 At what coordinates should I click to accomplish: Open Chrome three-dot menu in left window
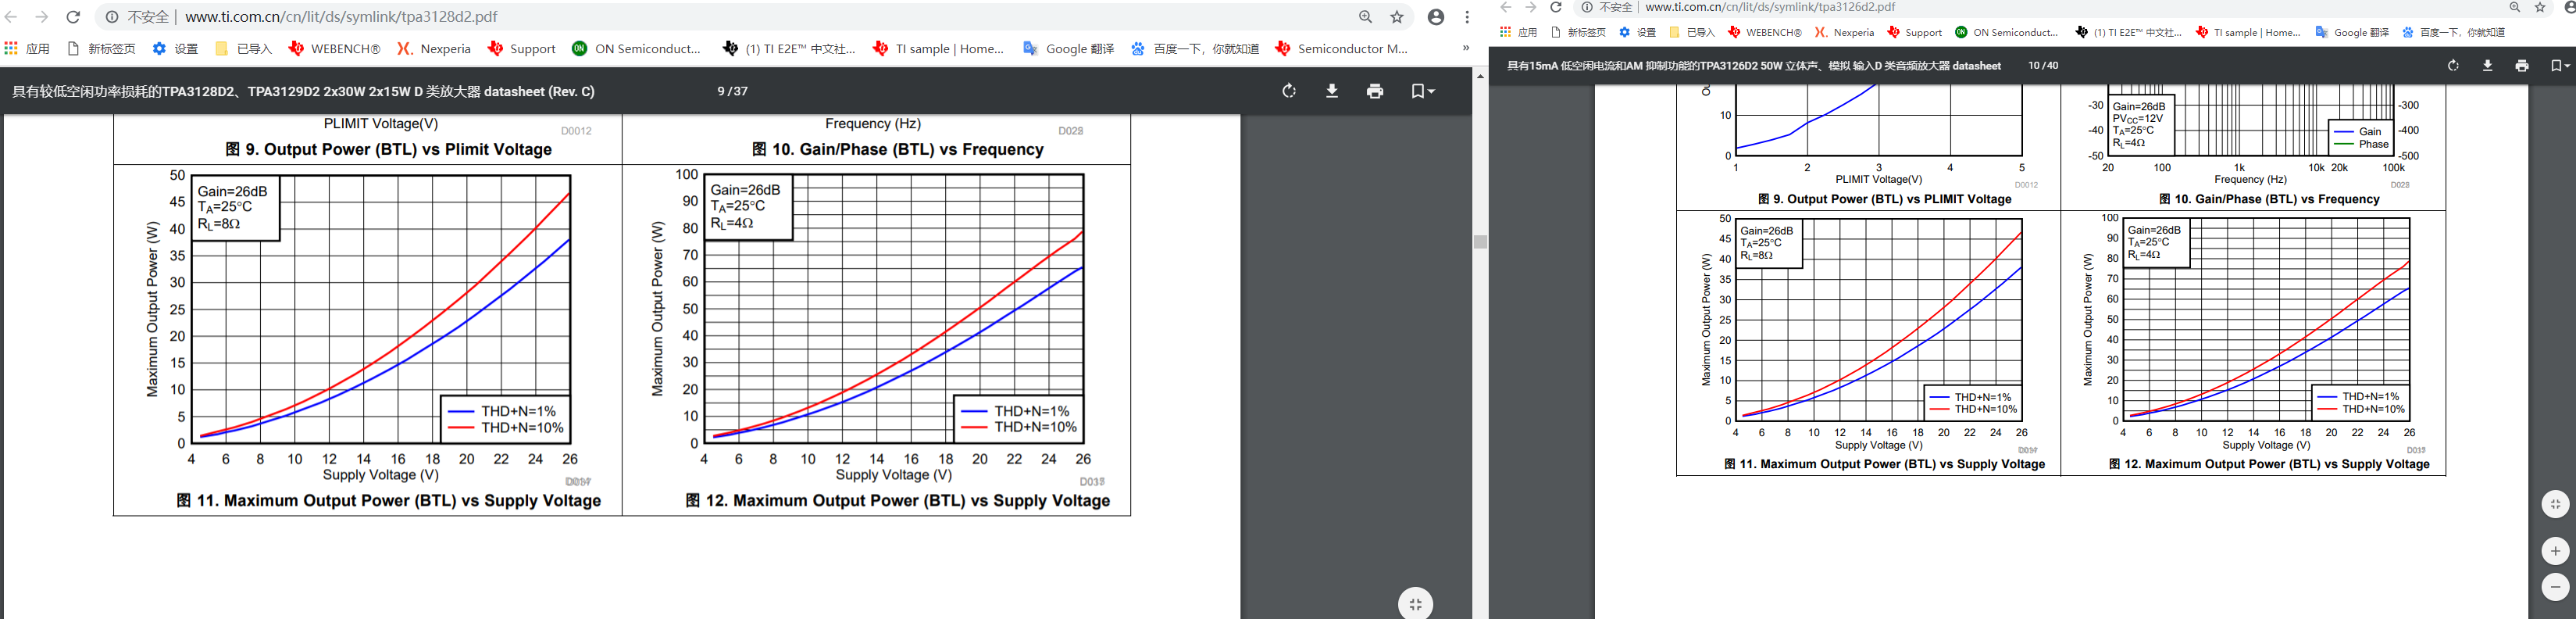(1467, 17)
